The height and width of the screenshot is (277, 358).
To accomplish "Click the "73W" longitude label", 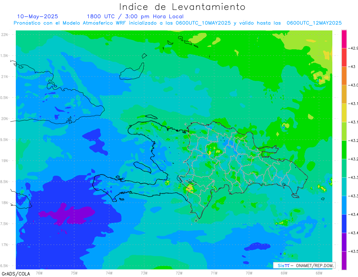I will click(x=144, y=273).
